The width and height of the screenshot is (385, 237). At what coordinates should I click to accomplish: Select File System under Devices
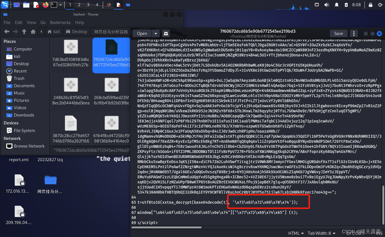click(25, 131)
